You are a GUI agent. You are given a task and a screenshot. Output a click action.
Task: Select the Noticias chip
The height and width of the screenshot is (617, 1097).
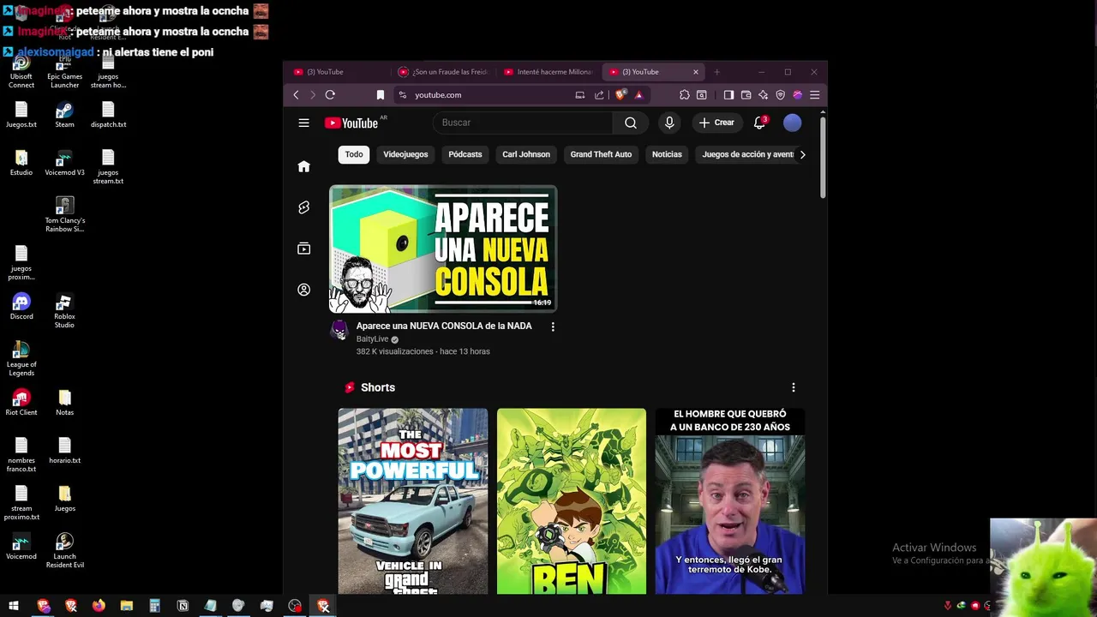coord(667,154)
